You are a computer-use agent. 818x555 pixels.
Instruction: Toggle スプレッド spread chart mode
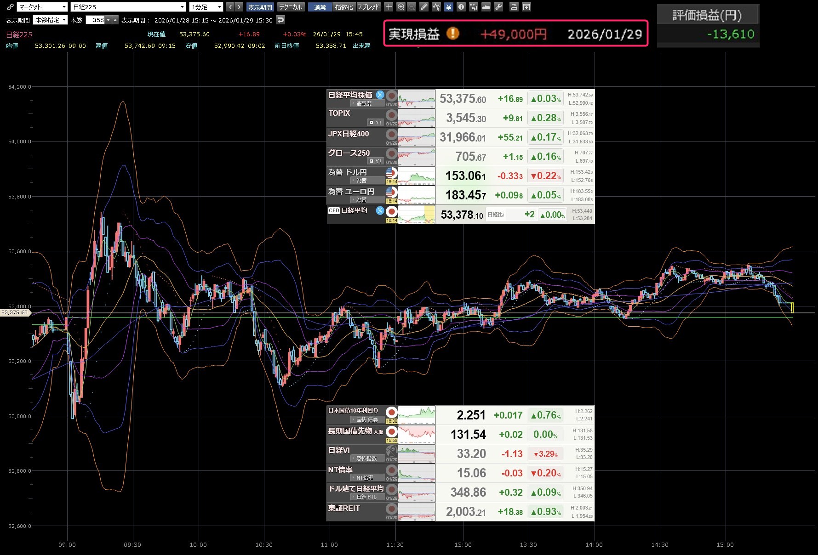click(x=368, y=7)
